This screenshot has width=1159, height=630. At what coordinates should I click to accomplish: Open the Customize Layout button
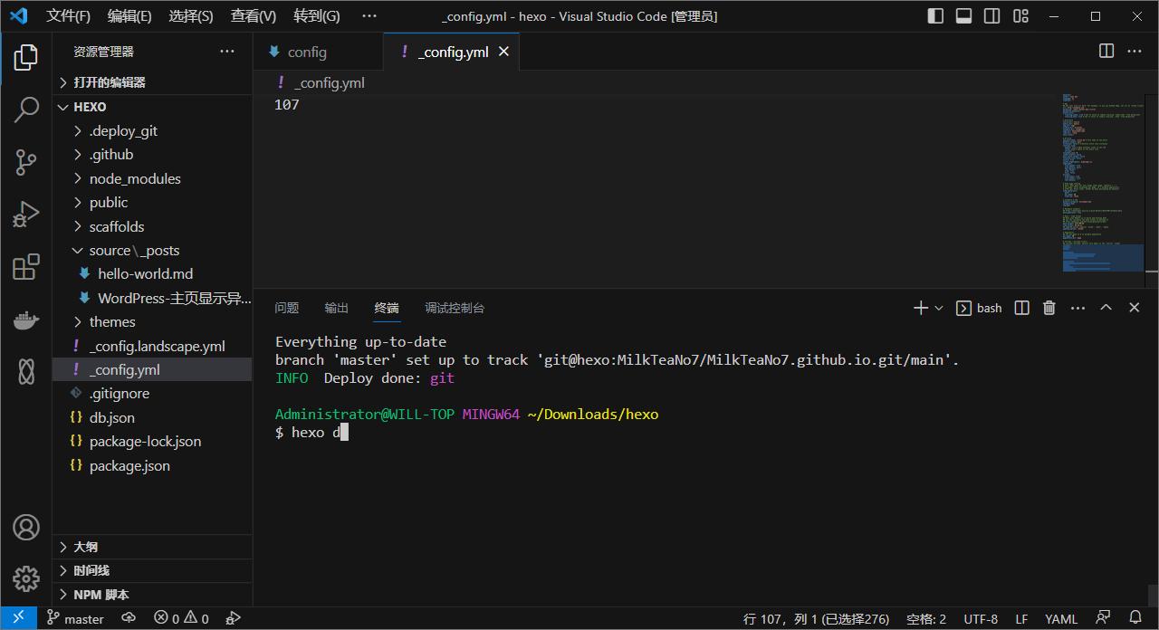tap(1020, 16)
